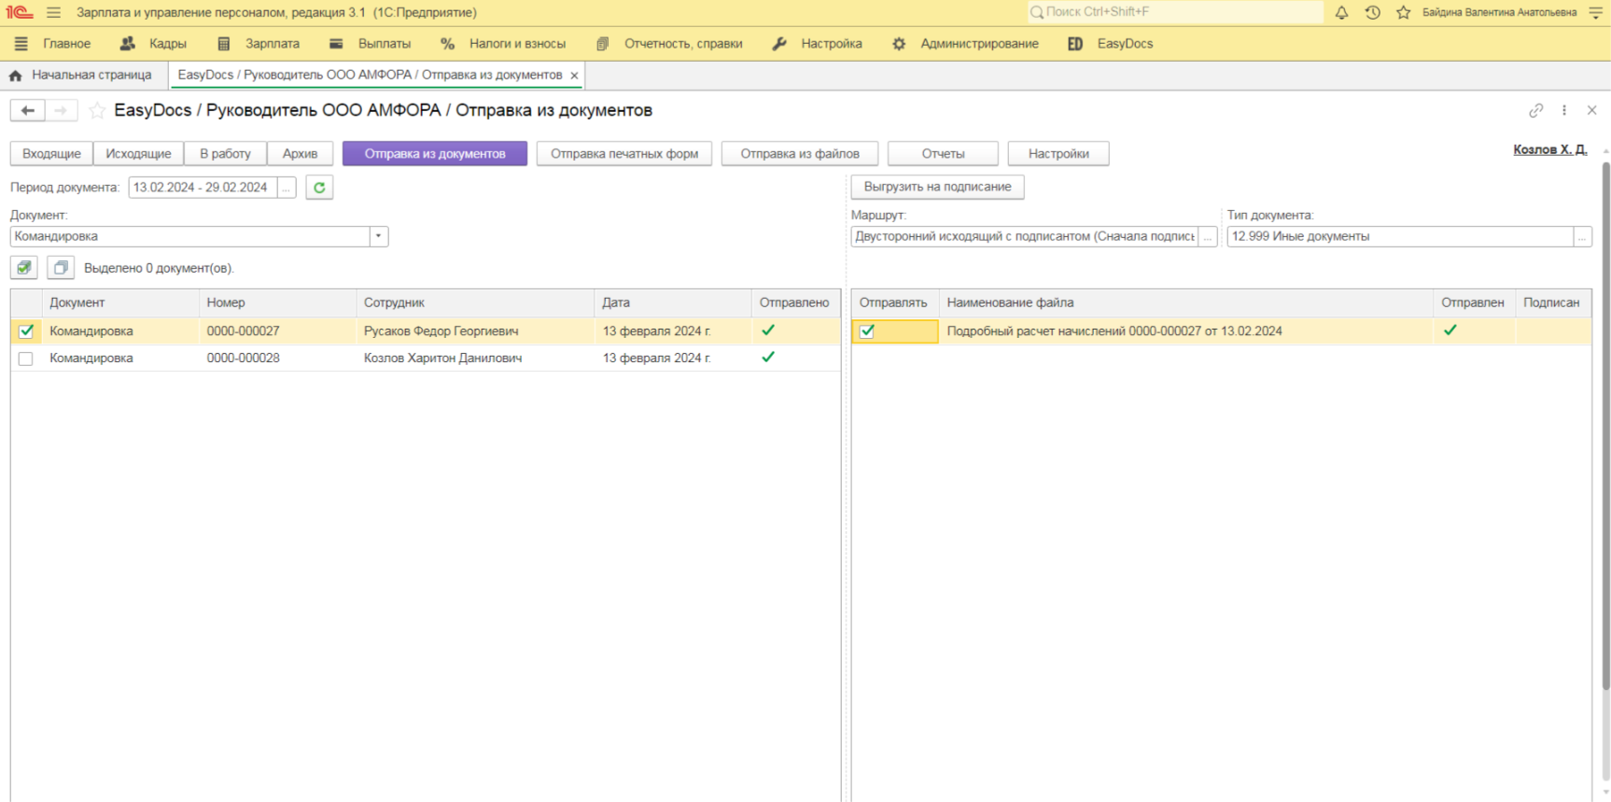Switch to the В работу tab
Screen dimensions: 1611x802
[225, 154]
